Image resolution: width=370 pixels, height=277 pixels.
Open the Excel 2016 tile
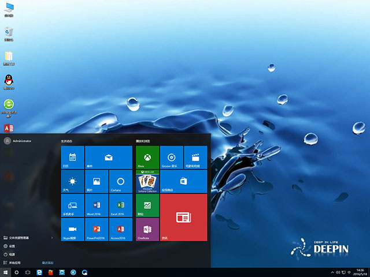pos(121,205)
